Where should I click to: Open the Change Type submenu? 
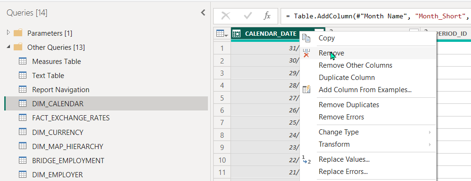[x=368, y=132]
